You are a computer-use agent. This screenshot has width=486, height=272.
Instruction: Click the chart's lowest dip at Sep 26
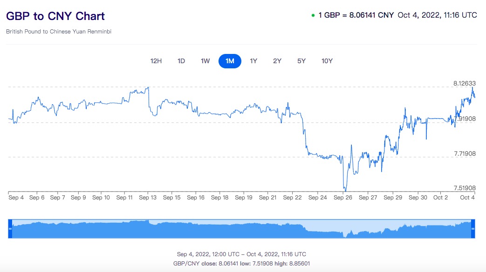pos(345,191)
